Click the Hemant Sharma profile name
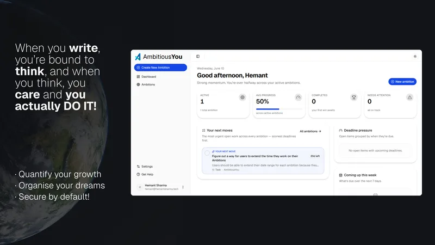The image size is (435, 245). coord(156,185)
